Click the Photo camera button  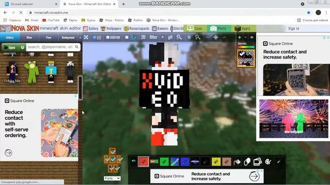(x=219, y=28)
